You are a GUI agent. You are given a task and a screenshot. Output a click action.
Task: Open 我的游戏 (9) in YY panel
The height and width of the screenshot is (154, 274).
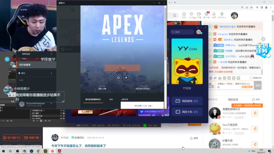[x=187, y=101]
